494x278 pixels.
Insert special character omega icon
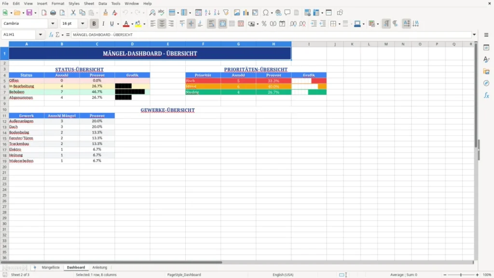click(x=266, y=13)
